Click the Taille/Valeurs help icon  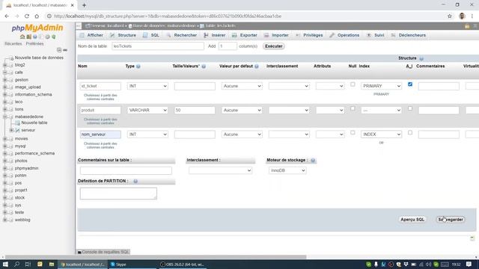coord(204,67)
